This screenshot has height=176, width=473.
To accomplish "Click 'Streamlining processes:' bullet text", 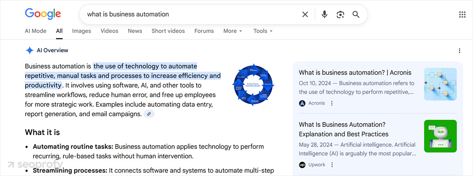I will (70, 170).
